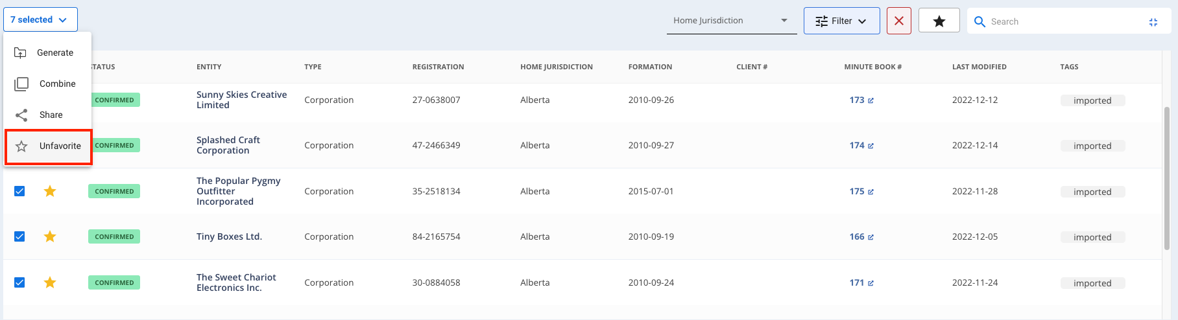Click the imported tag dated 2022-12-05
1178x320 pixels.
1092,237
